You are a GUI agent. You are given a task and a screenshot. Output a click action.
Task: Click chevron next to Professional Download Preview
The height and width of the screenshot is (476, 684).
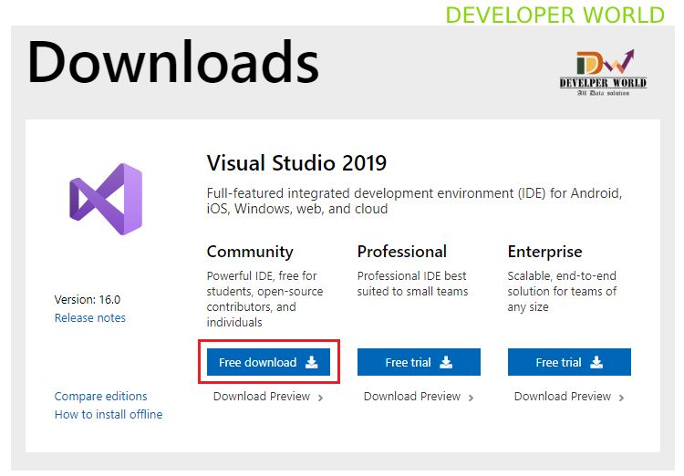(x=472, y=398)
